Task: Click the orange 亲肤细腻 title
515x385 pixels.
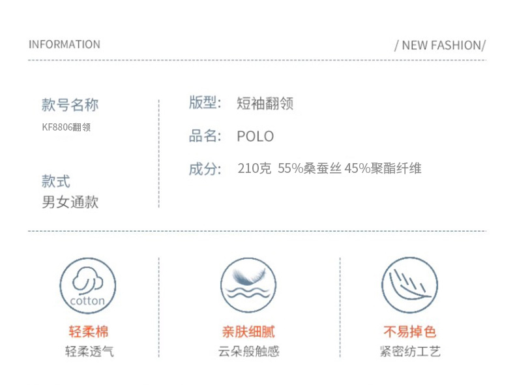Action: click(x=248, y=331)
